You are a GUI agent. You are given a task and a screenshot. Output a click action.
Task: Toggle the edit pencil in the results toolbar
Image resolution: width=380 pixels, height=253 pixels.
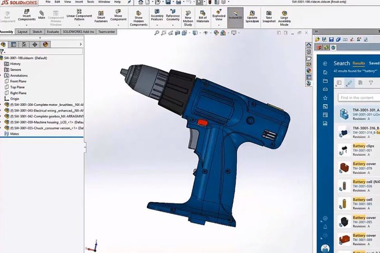click(349, 83)
